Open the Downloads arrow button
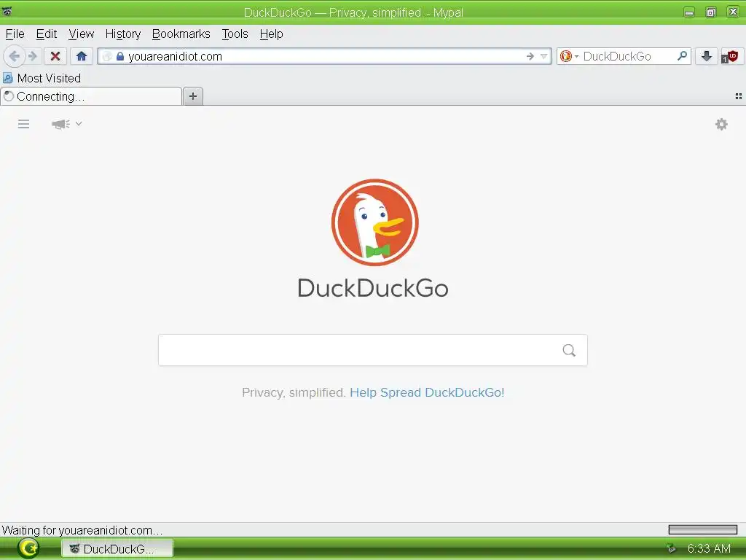The image size is (746, 560). click(707, 56)
